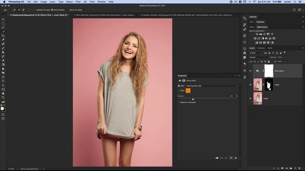The image size is (305, 171).
Task: Toggle adjustment visibility eye in Properties
Action: coord(231,158)
